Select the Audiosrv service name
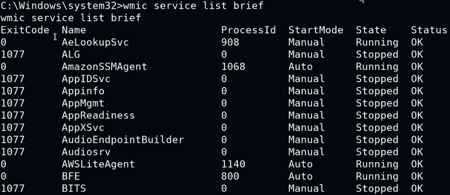Screen dimensions: 450x195 pyautogui.click(x=86, y=152)
